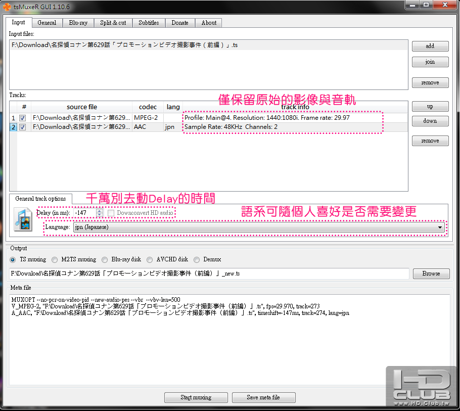
Task: Select the Input tab
Action: (x=18, y=22)
